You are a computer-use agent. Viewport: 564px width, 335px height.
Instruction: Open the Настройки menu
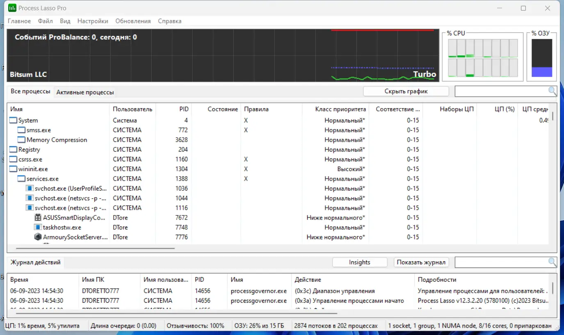(93, 21)
